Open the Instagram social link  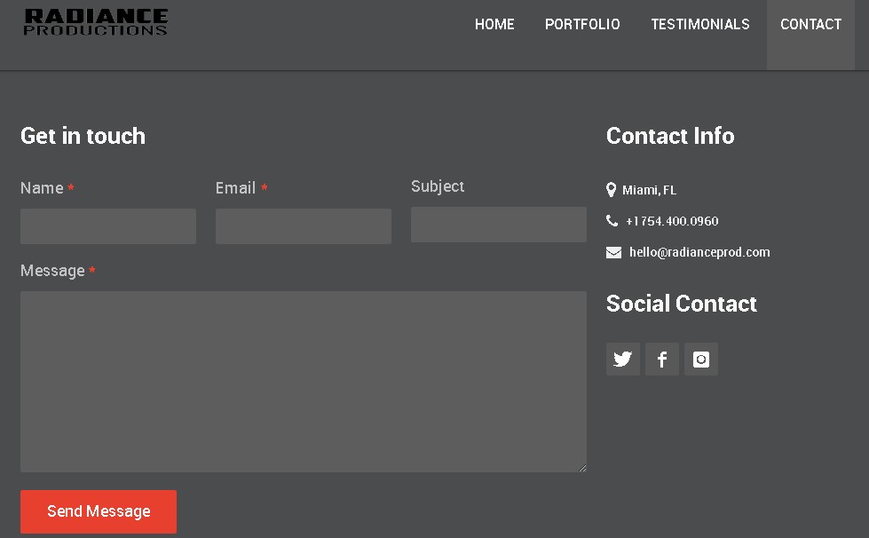pos(701,359)
